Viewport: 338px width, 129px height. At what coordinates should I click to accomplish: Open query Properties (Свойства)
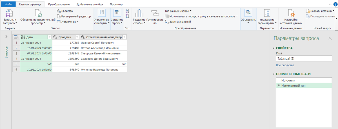coord(65,11)
